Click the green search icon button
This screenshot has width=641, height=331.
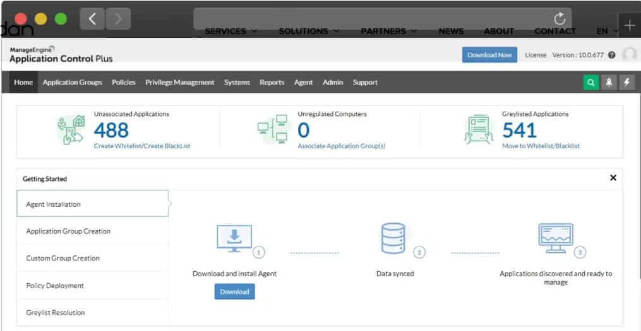590,83
